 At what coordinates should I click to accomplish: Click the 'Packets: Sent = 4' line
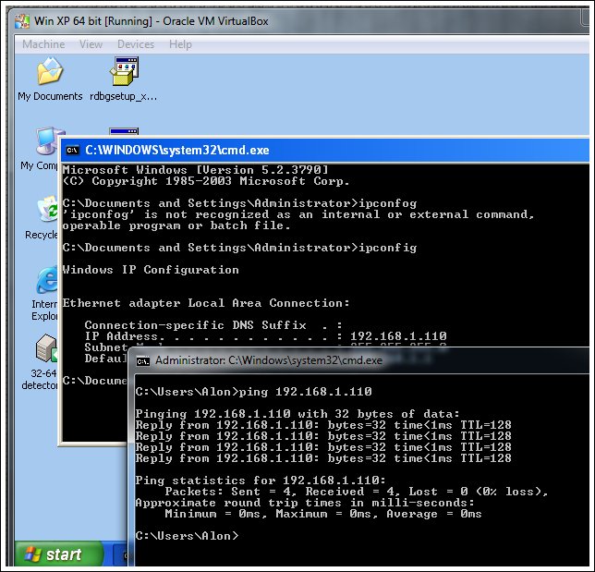357,492
